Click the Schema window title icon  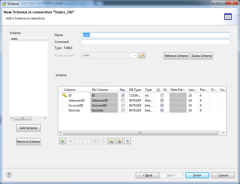pyautogui.click(x=4, y=4)
